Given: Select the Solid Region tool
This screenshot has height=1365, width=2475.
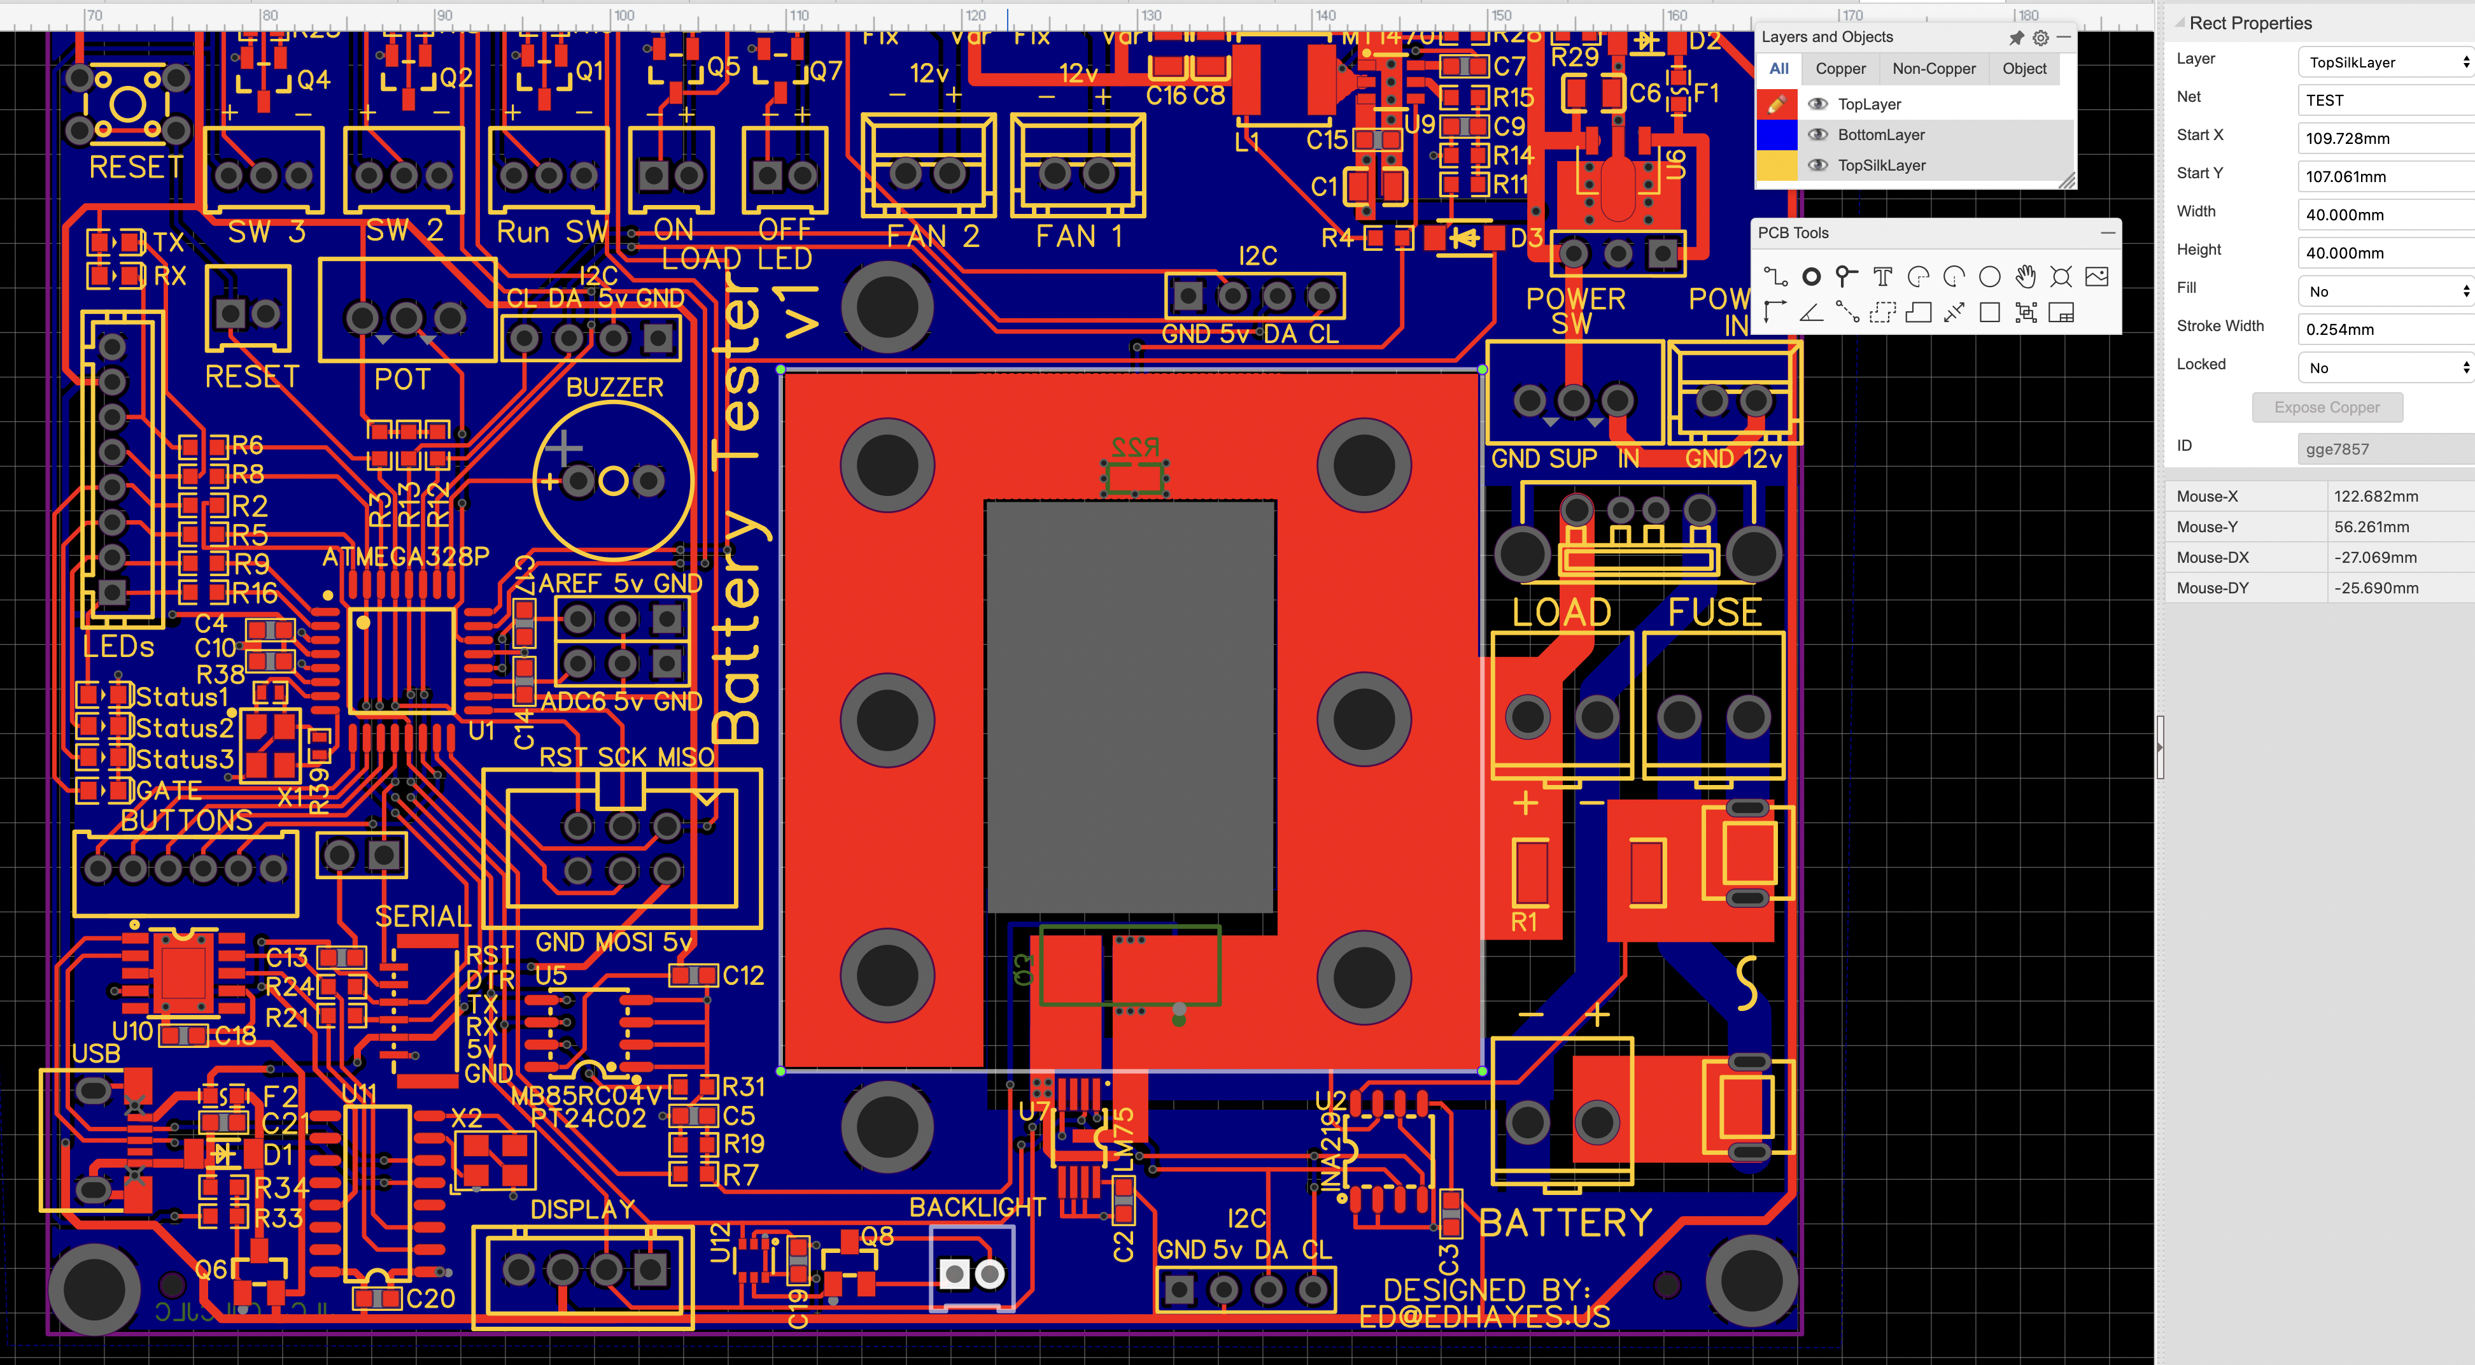Looking at the screenshot, I should 1918,312.
